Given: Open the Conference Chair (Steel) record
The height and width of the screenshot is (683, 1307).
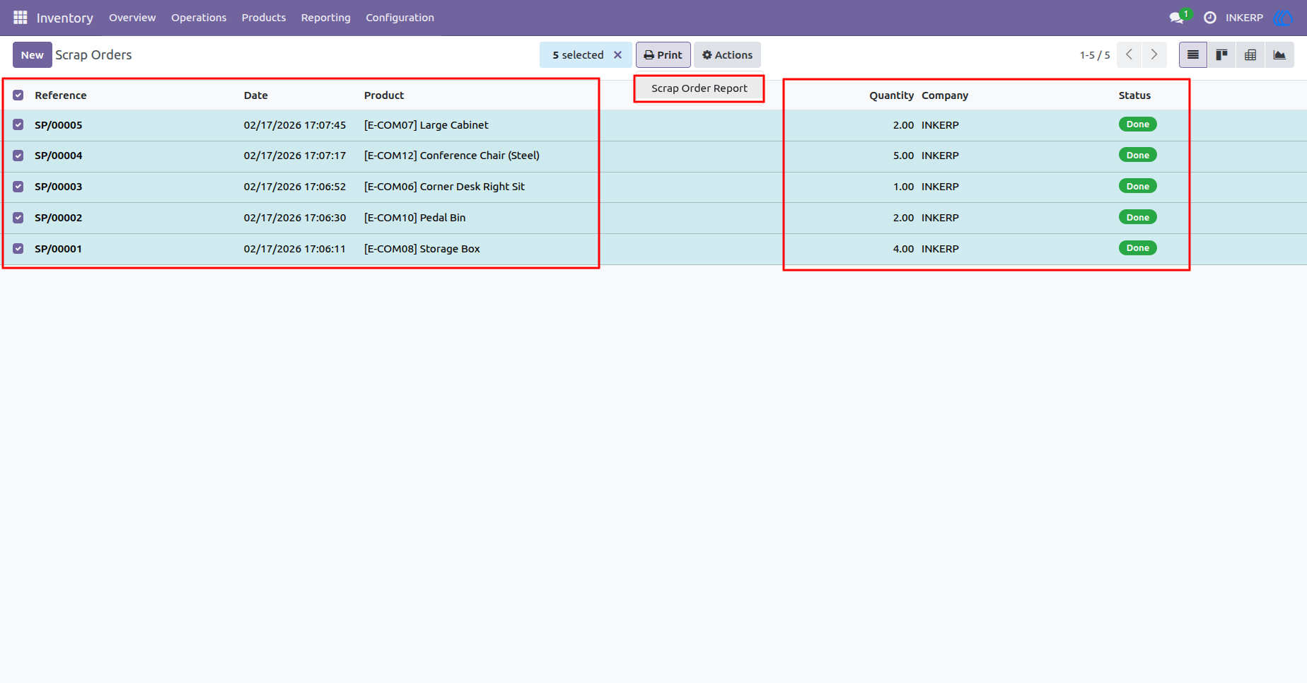Looking at the screenshot, I should point(451,156).
